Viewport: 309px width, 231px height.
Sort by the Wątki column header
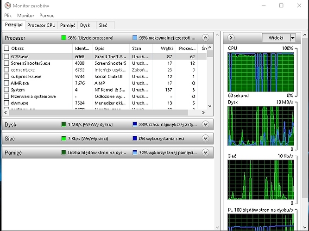coord(164,48)
